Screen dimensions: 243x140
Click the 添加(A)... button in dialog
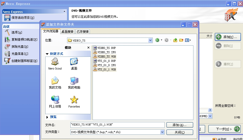(180, 125)
